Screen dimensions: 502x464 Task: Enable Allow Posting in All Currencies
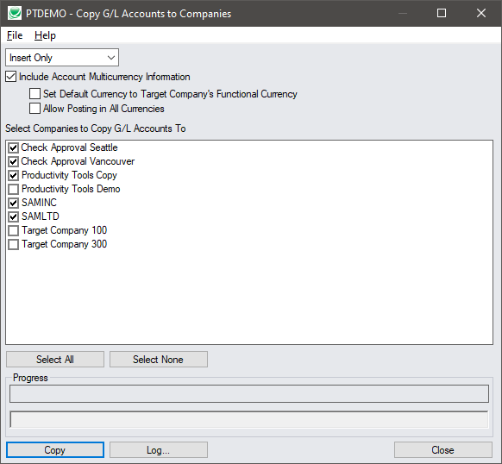pyautogui.click(x=35, y=109)
